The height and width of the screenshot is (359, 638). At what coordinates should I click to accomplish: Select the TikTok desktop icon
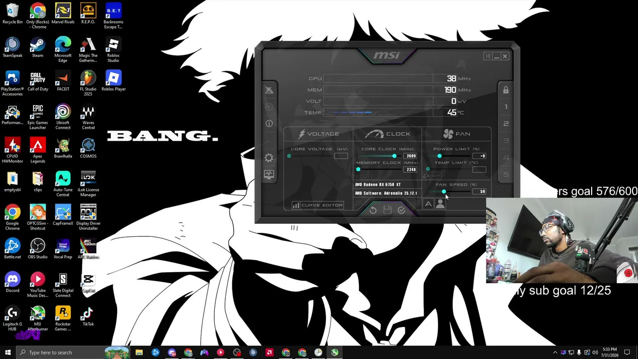tap(88, 316)
